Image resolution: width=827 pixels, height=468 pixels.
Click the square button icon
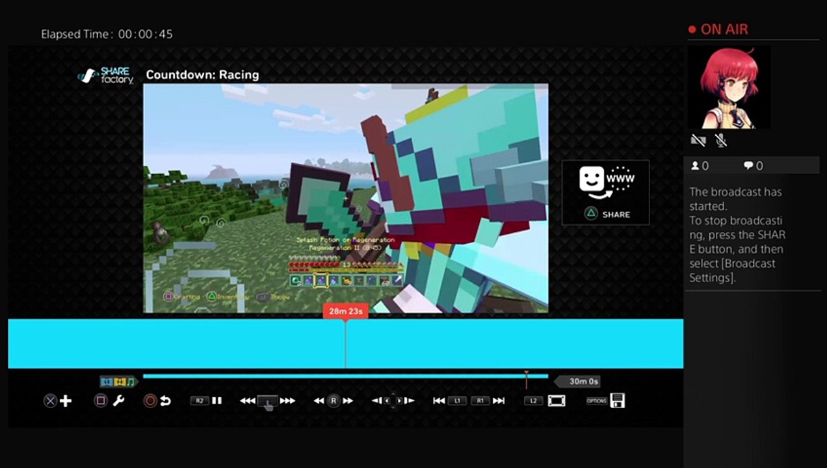[101, 401]
